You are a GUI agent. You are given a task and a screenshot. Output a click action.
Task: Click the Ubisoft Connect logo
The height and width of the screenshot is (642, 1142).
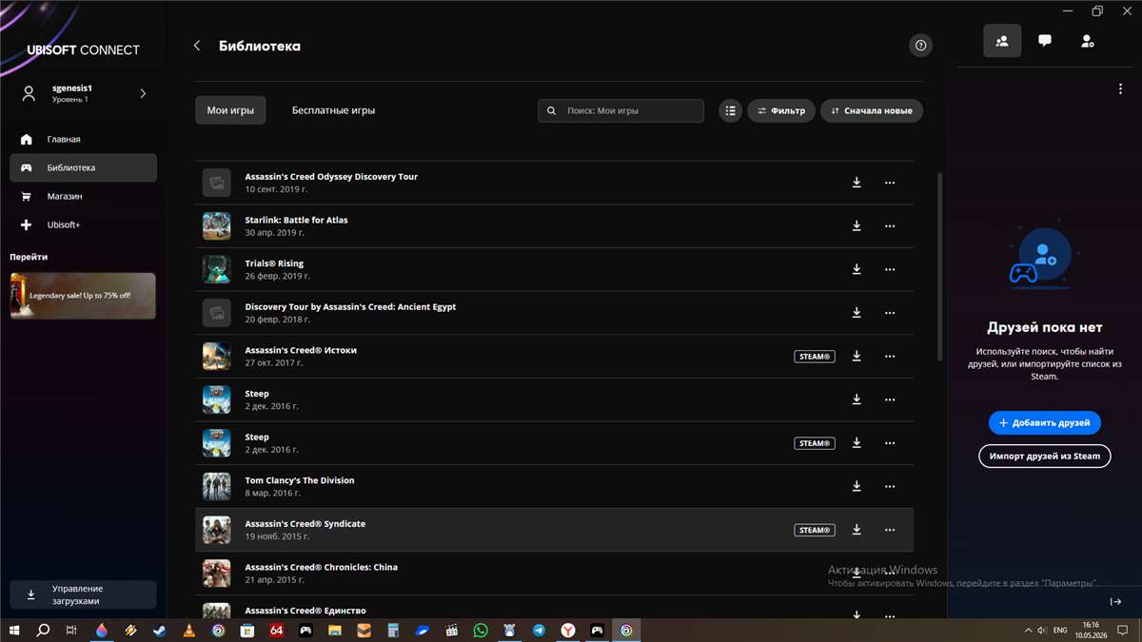click(83, 49)
